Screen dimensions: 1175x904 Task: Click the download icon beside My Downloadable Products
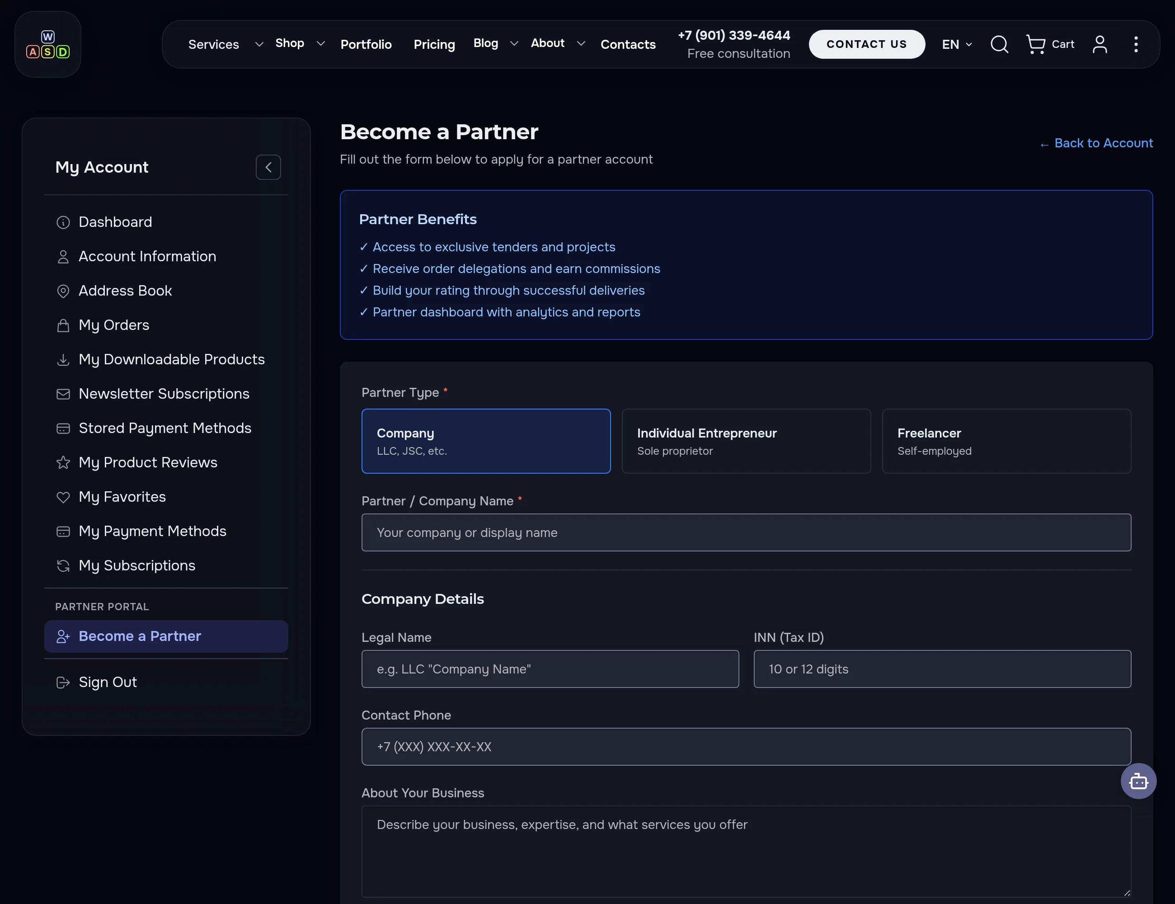(x=63, y=360)
